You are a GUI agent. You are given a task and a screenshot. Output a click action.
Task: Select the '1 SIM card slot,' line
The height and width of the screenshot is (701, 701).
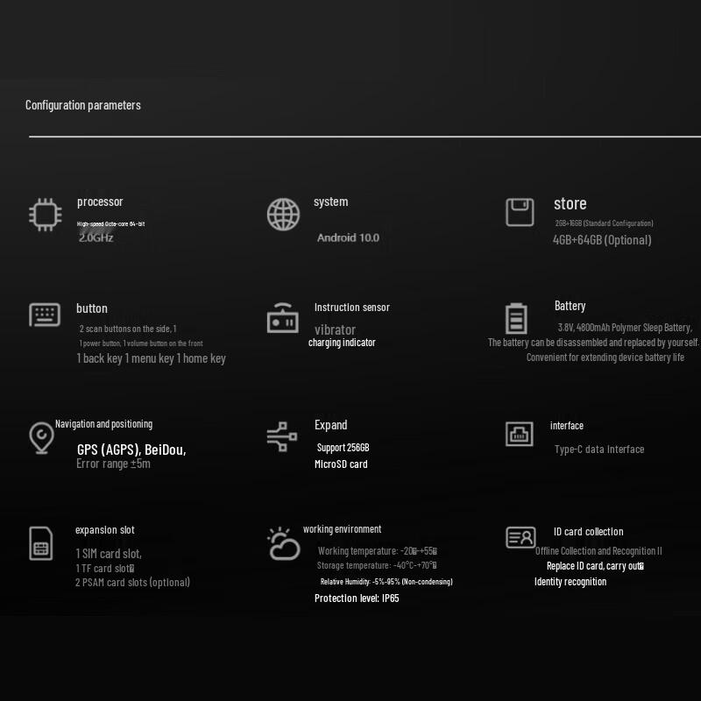(x=109, y=554)
